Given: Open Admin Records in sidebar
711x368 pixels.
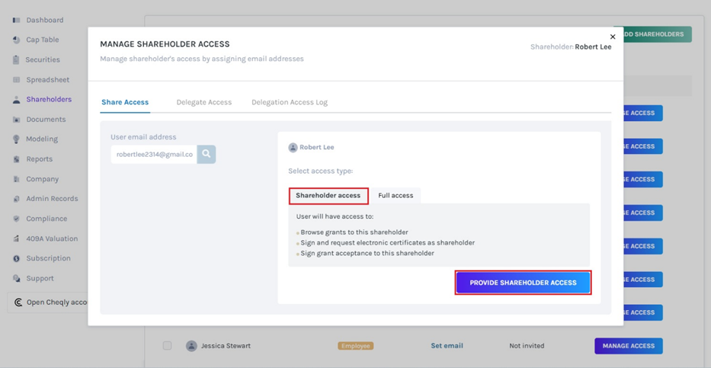Looking at the screenshot, I should (52, 199).
